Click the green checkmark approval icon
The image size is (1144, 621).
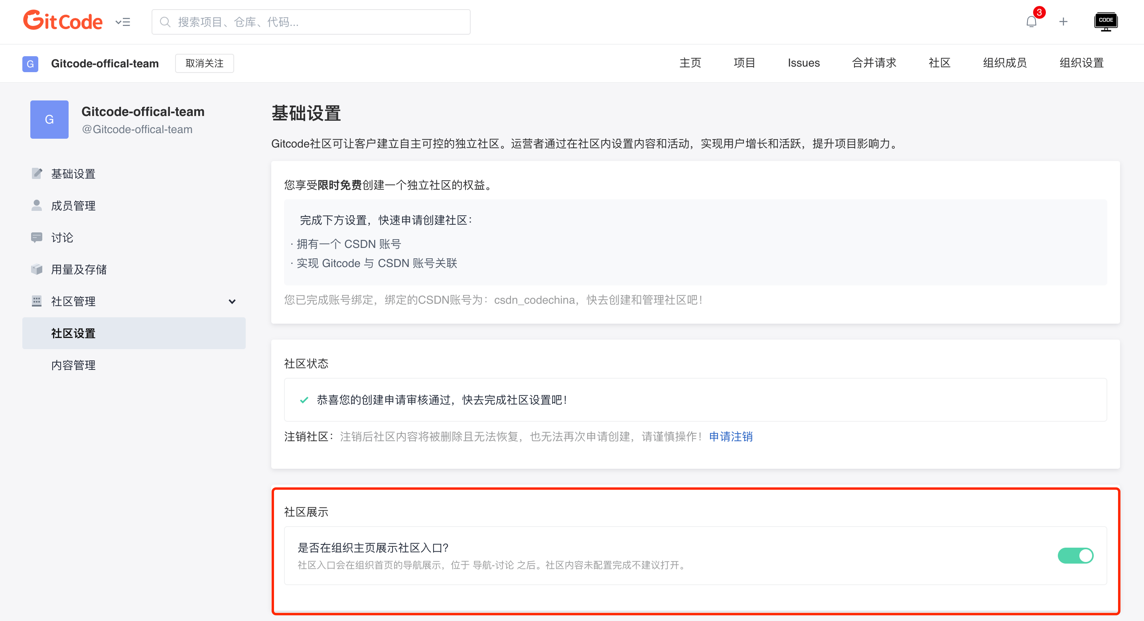(304, 401)
